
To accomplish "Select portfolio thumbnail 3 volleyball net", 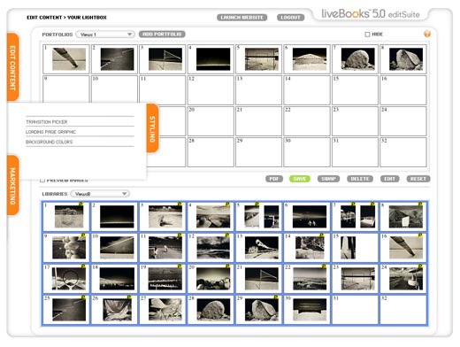I will pos(165,59).
